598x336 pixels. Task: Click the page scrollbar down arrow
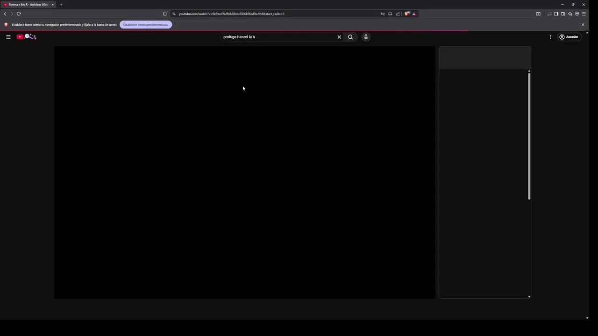click(587, 318)
